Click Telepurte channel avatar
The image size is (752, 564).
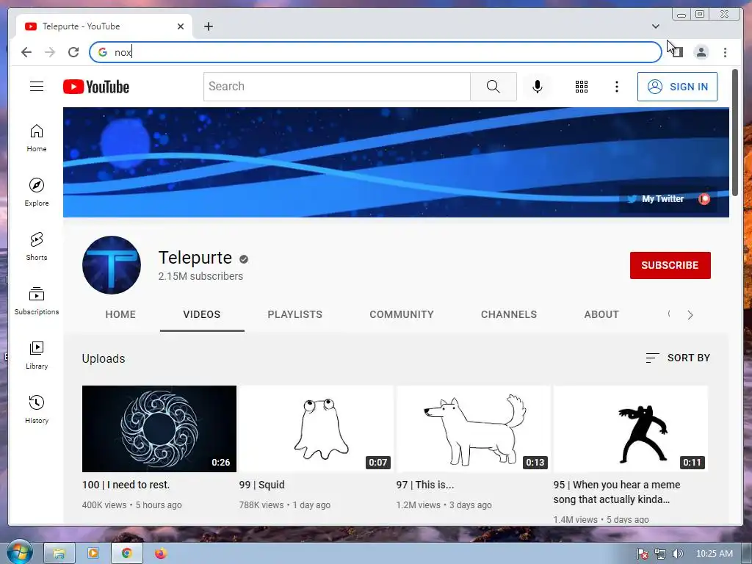coord(112,264)
